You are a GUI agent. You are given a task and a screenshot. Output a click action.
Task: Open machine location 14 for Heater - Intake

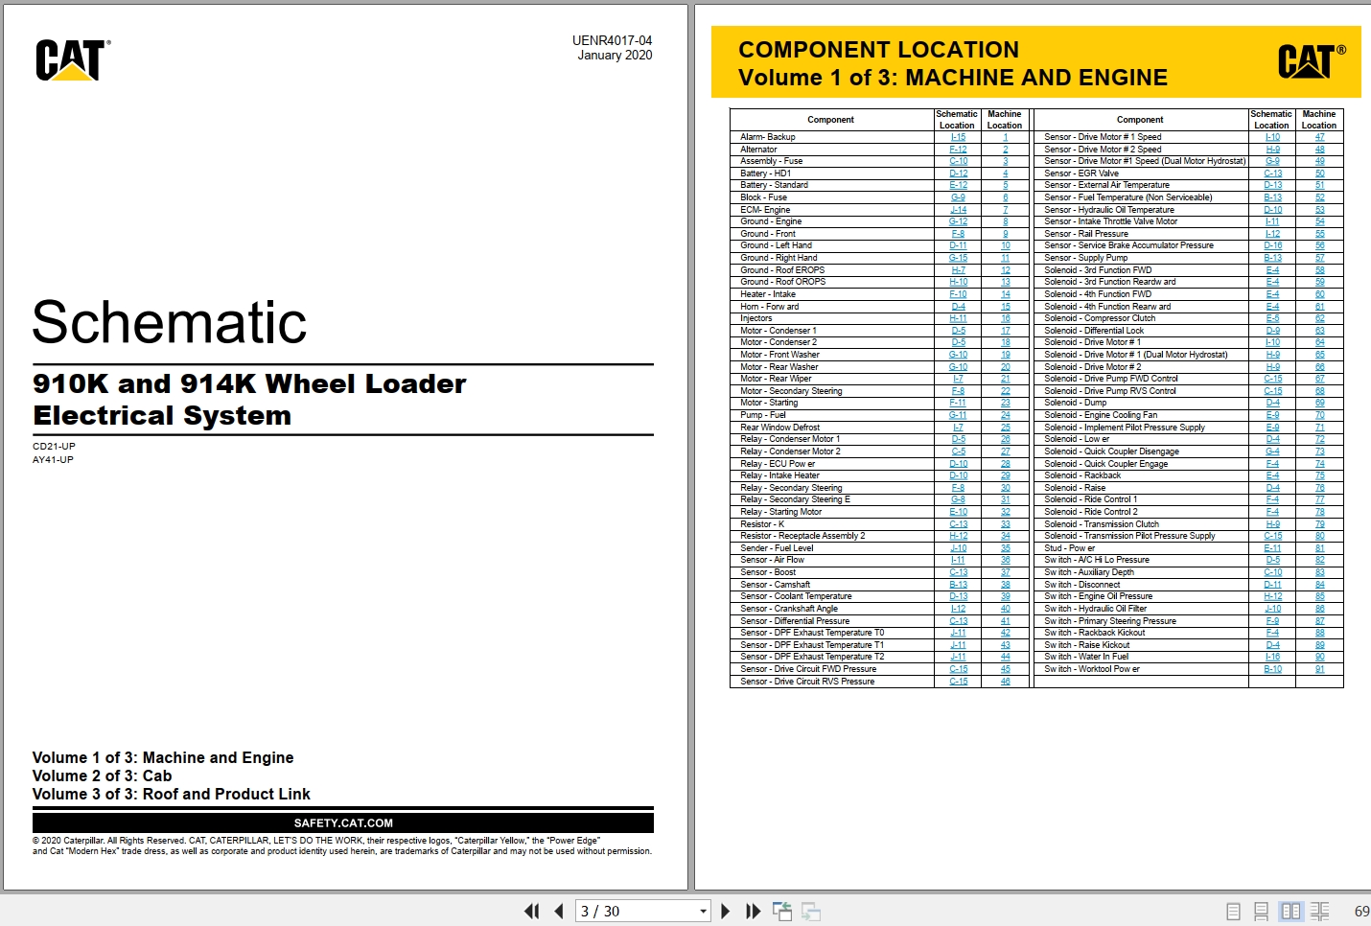[x=1005, y=294]
